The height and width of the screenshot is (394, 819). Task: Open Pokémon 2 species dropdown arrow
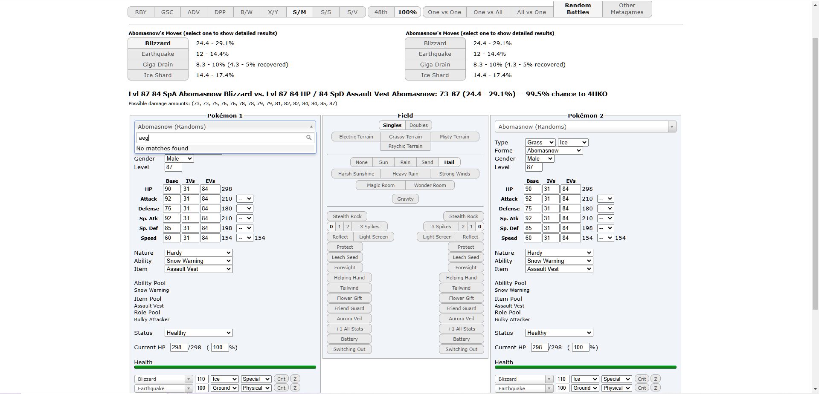[x=672, y=127]
